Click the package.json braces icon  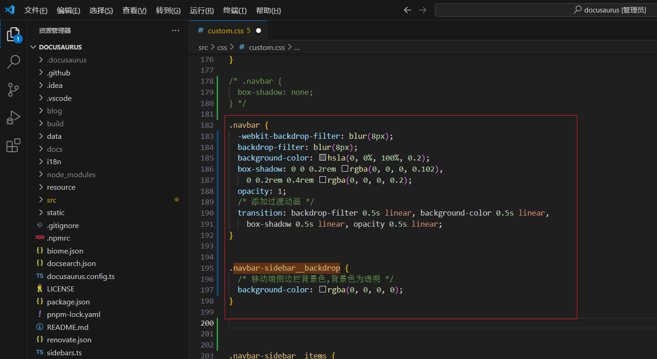click(x=40, y=302)
